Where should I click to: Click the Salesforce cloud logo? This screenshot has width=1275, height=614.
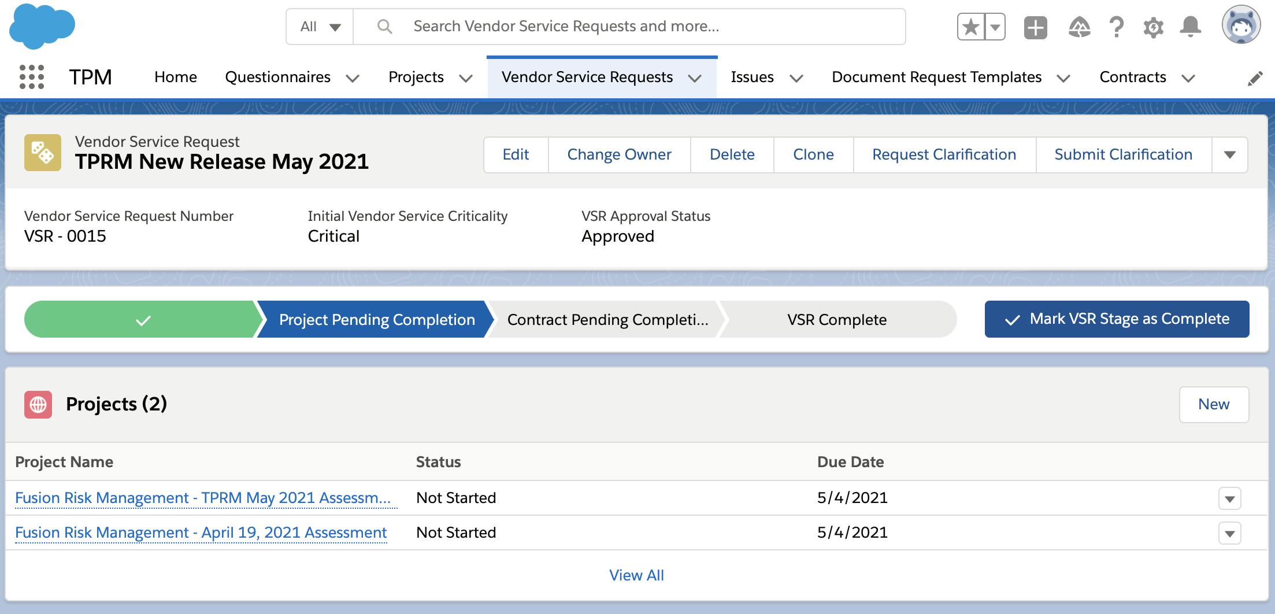coord(42,26)
